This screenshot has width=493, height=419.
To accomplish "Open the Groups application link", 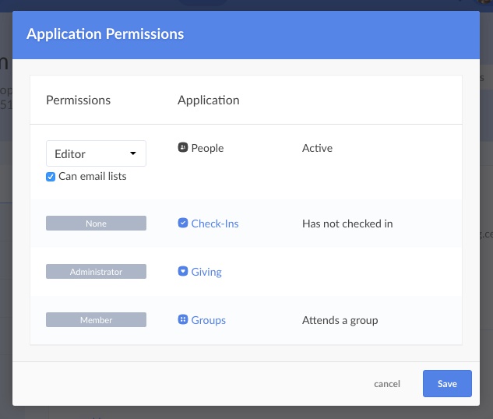I will tap(208, 320).
